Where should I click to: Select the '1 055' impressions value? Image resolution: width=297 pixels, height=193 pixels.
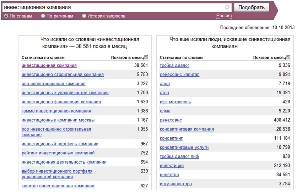pyautogui.click(x=142, y=129)
